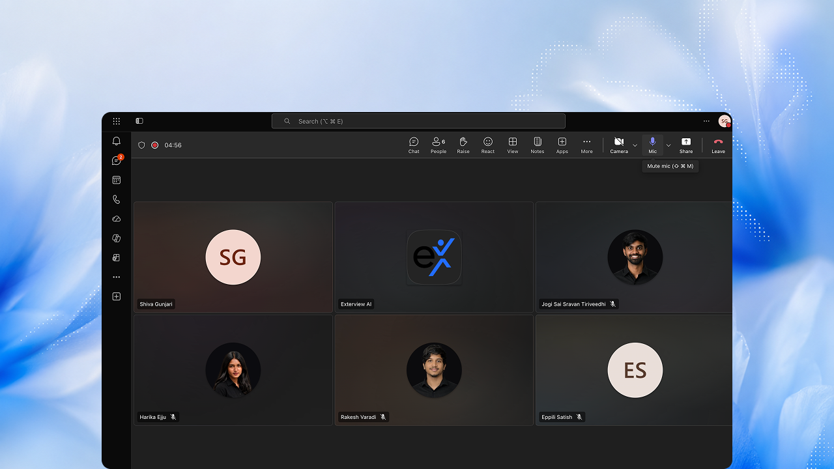Select the Exterview AI logo tile
Image resolution: width=834 pixels, height=469 pixels.
click(435, 257)
